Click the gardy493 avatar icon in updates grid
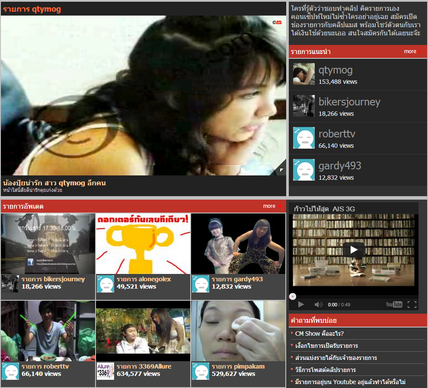The image size is (428, 388). click(x=200, y=284)
